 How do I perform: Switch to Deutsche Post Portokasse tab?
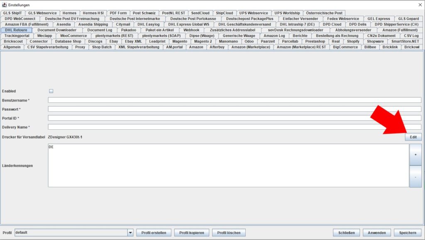pos(193,19)
